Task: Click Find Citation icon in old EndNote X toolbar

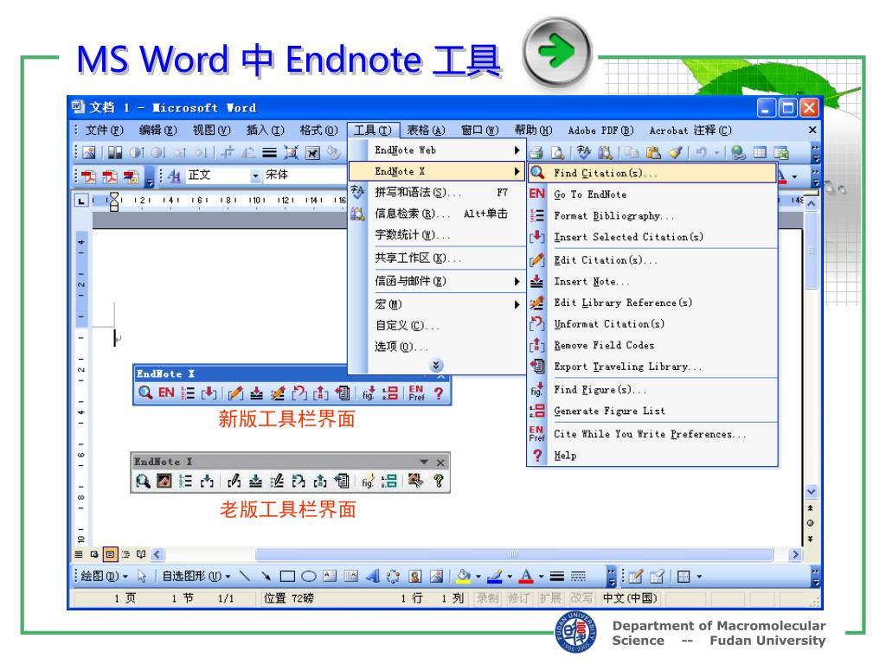Action: coord(143,481)
